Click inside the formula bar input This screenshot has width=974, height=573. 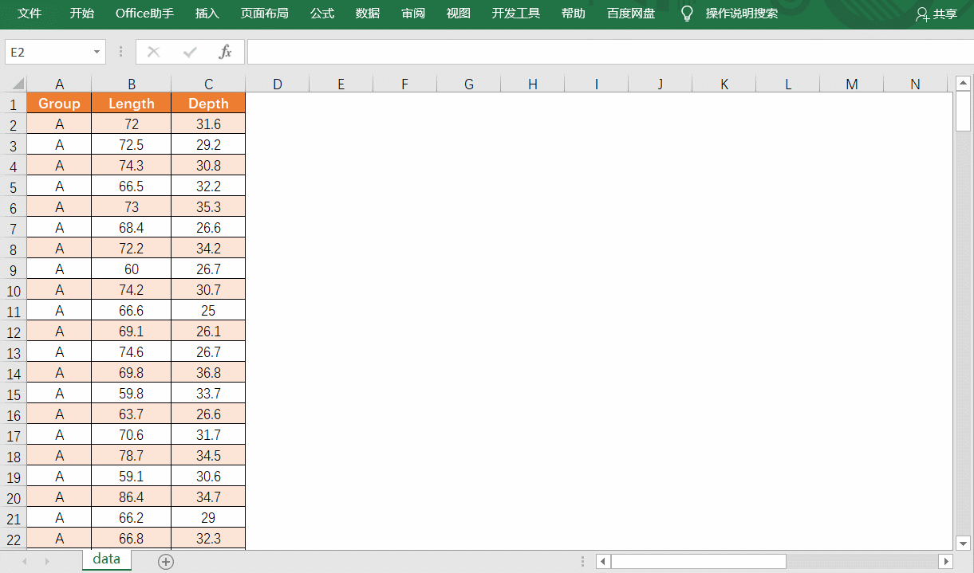click(x=610, y=52)
